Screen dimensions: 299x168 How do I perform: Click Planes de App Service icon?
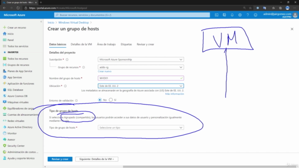click(5, 71)
